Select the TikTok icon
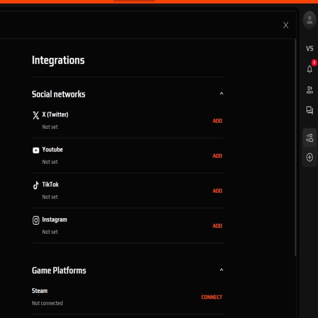318x318 pixels. click(36, 185)
